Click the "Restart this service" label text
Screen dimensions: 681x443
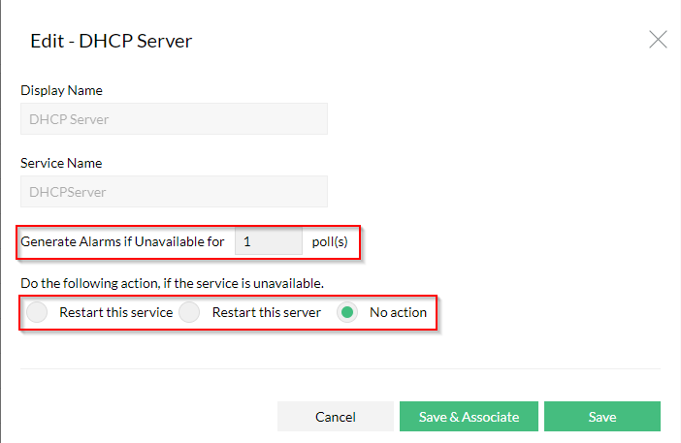116,312
